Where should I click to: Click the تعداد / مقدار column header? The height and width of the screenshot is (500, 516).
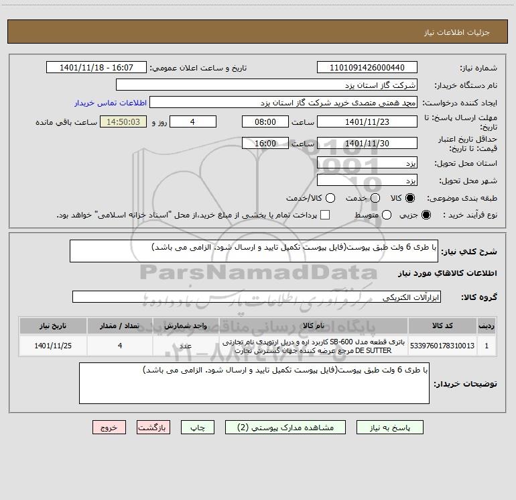click(120, 326)
